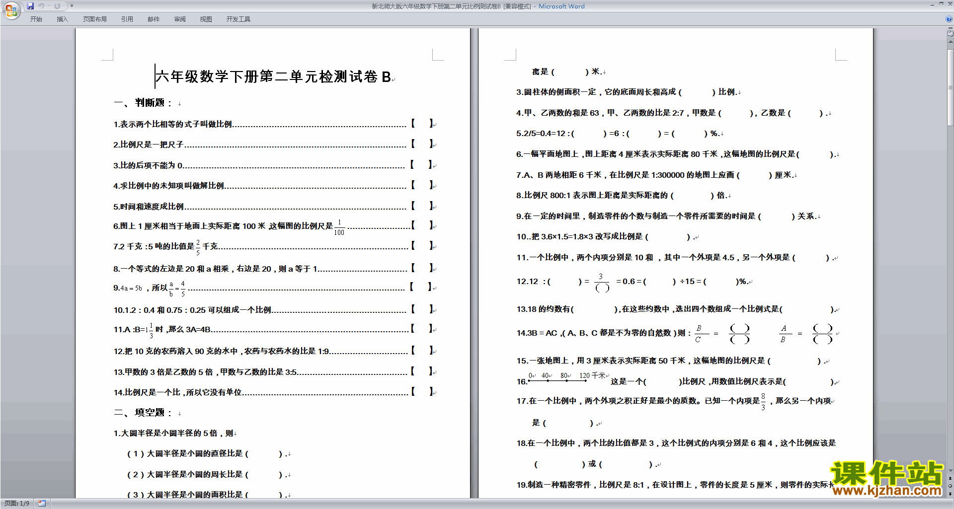Open the 开始 ribbon tab

coord(36,19)
